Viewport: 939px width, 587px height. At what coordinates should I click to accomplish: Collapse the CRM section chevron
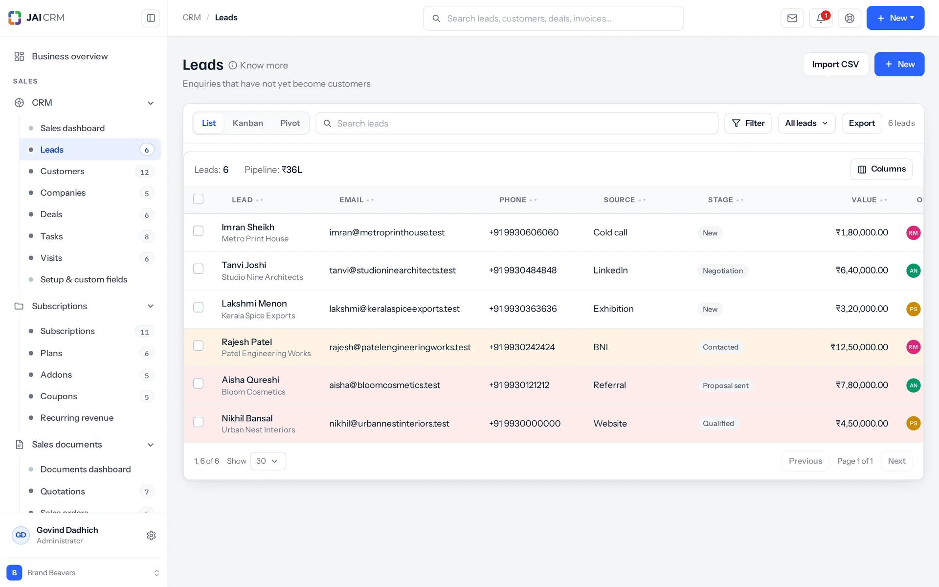click(x=151, y=103)
